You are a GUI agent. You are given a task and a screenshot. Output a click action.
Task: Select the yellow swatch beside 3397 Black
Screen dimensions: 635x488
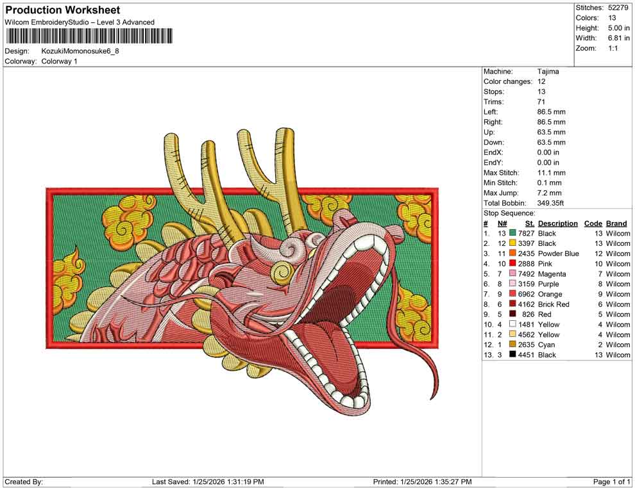click(x=512, y=243)
